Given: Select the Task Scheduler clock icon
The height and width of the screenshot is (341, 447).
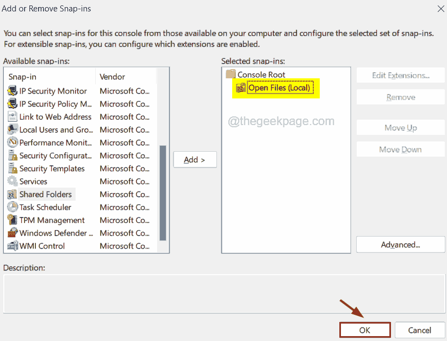Looking at the screenshot, I should pyautogui.click(x=13, y=207).
